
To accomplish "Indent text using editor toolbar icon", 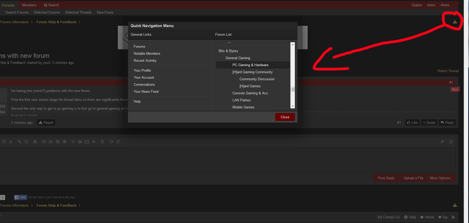I will tap(64, 142).
